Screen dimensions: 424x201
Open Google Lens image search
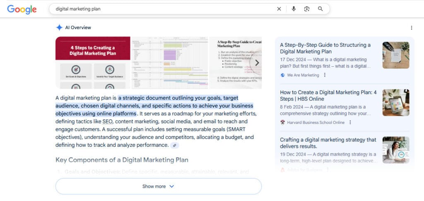(307, 9)
